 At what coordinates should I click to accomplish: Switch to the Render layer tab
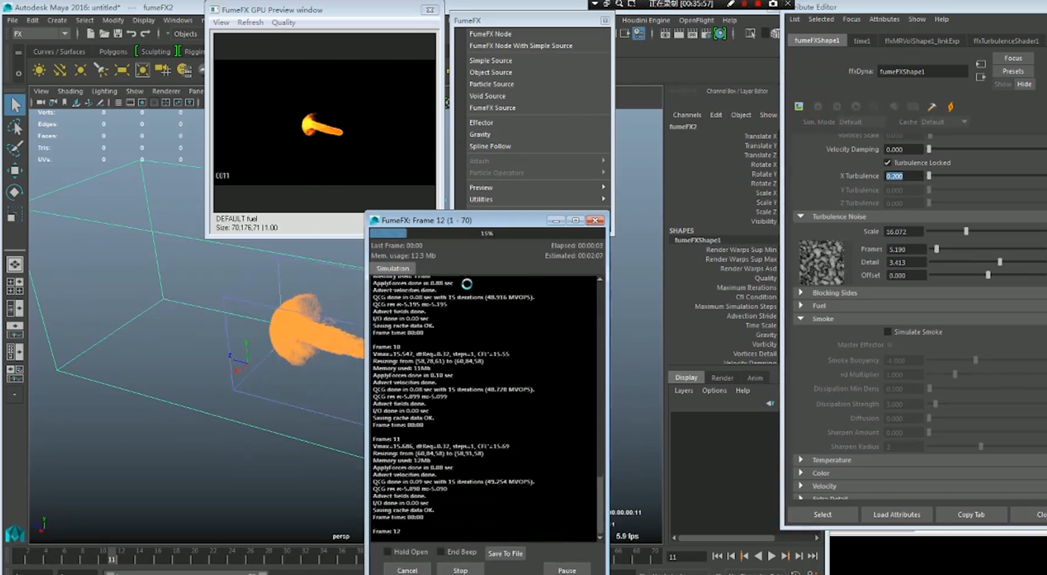[x=722, y=378]
